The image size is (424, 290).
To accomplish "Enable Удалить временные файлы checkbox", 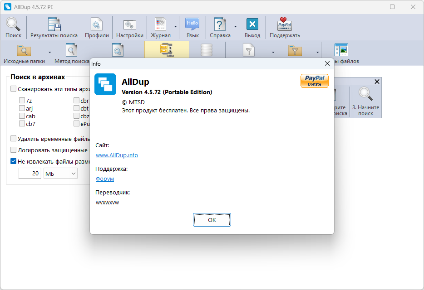I will pos(13,139).
